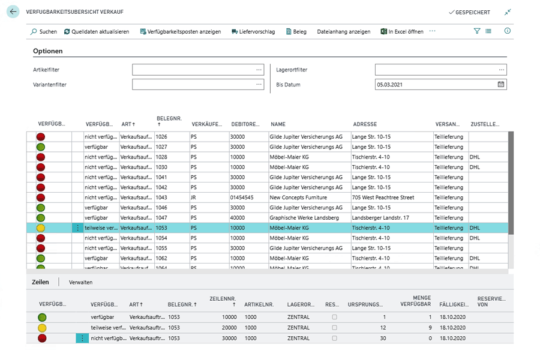This screenshot has width=540, height=350.
Task: Show more toolbar actions via ellipsis
Action: [x=432, y=31]
